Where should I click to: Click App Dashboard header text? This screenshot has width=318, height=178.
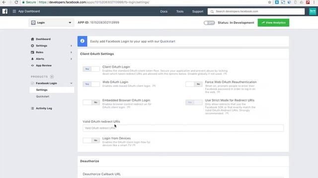[29, 11]
